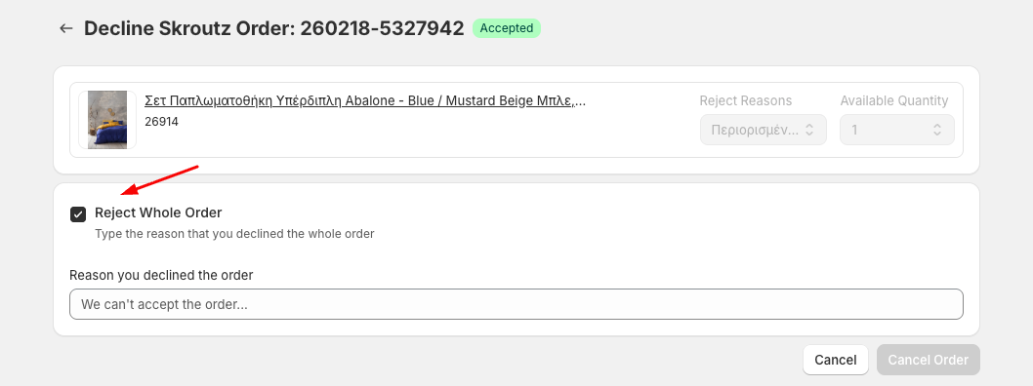Image resolution: width=1033 pixels, height=386 pixels.
Task: Click the Reject Whole Order label text
Action: click(x=158, y=212)
